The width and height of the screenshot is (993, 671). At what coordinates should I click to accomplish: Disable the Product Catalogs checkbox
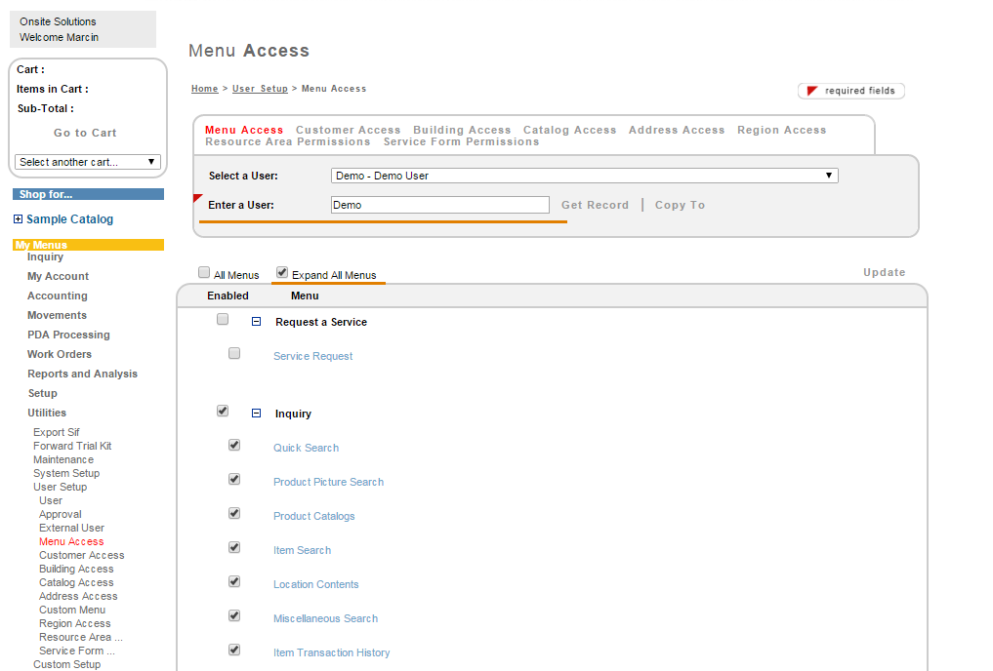[234, 513]
